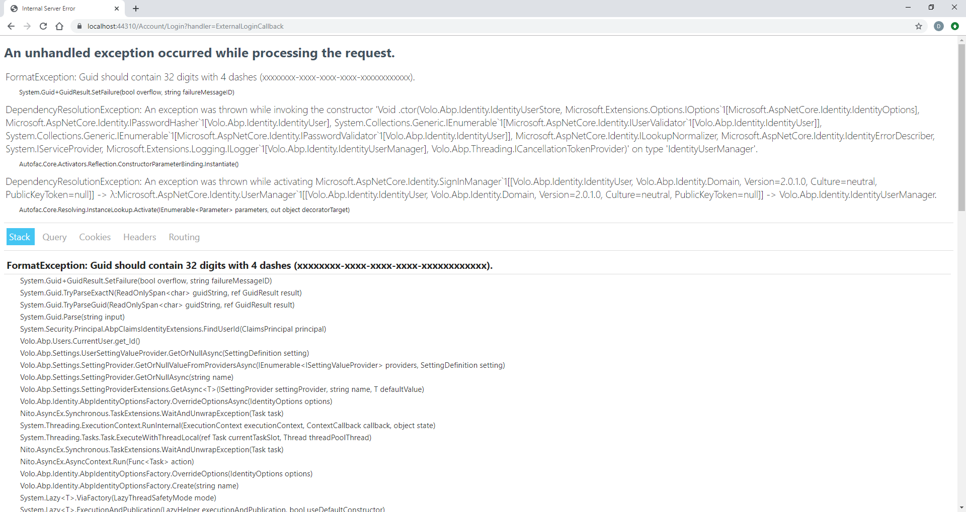Click the scrollbar down arrow

point(961,507)
